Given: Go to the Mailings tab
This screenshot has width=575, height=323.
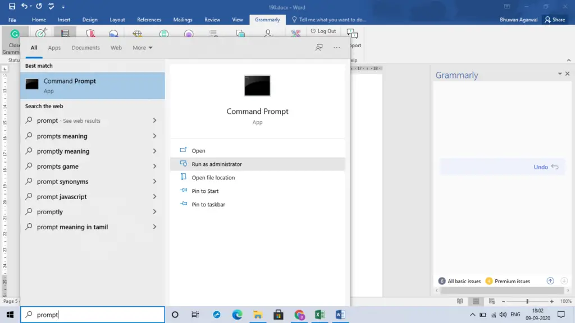Looking at the screenshot, I should click(x=182, y=20).
